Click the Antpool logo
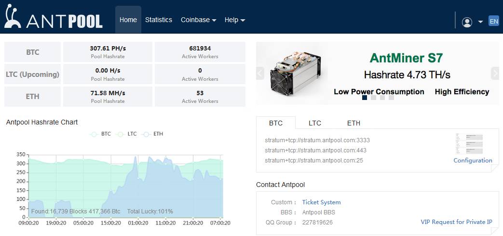The height and width of the screenshot is (236, 503). click(54, 17)
